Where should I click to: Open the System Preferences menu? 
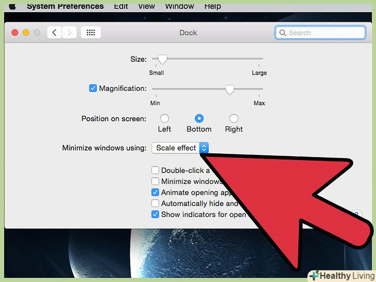(65, 6)
